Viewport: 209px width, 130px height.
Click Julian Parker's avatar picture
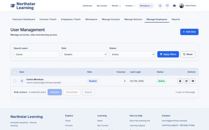click(x=182, y=6)
